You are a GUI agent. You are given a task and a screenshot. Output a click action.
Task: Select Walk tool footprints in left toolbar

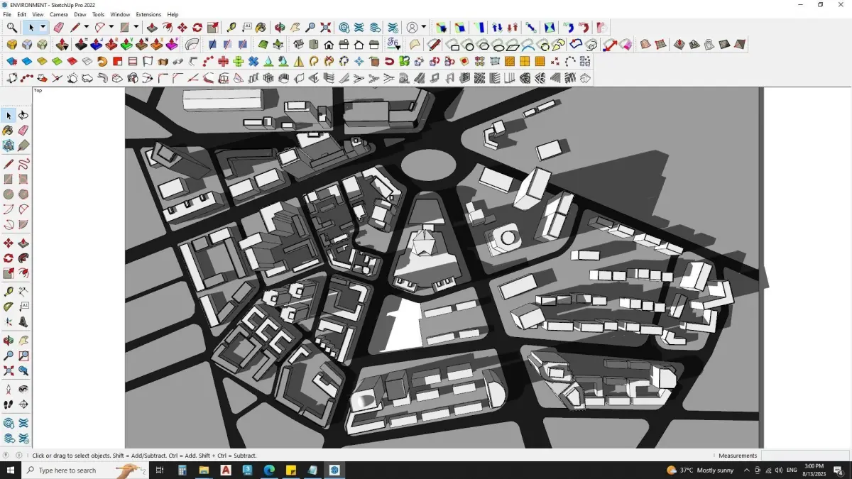[x=9, y=404]
